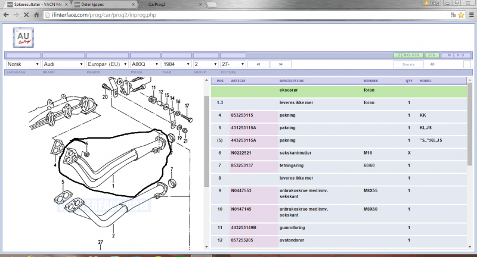
Task: Go to next picture with » button
Action: (x=280, y=64)
